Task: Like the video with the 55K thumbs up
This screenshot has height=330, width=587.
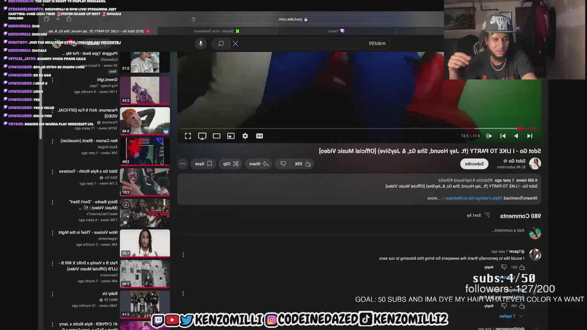Action: pos(303,164)
